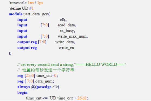The width and height of the screenshot is (151, 101).
Task: Click the Chinese comment 设置约每秒发送一个字符串
Action: (45, 70)
